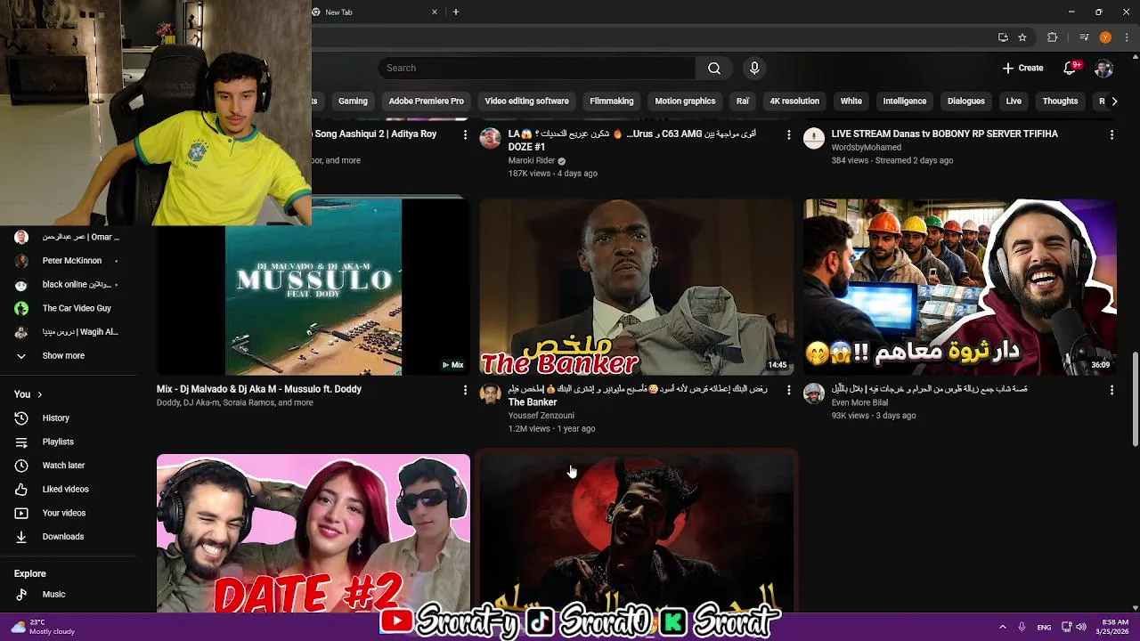Open Chrome media controls icon
Image resolution: width=1140 pixels, height=641 pixels.
click(1084, 37)
